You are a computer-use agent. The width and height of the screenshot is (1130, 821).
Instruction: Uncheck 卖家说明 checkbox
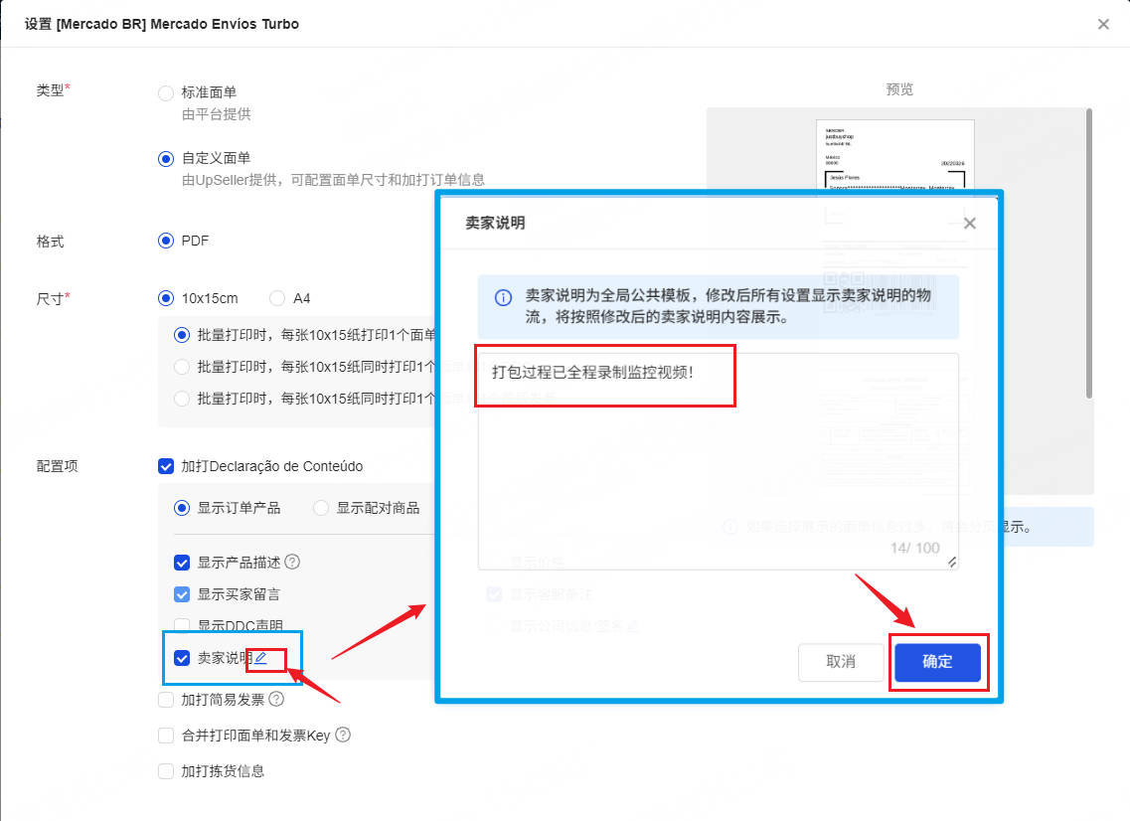182,658
